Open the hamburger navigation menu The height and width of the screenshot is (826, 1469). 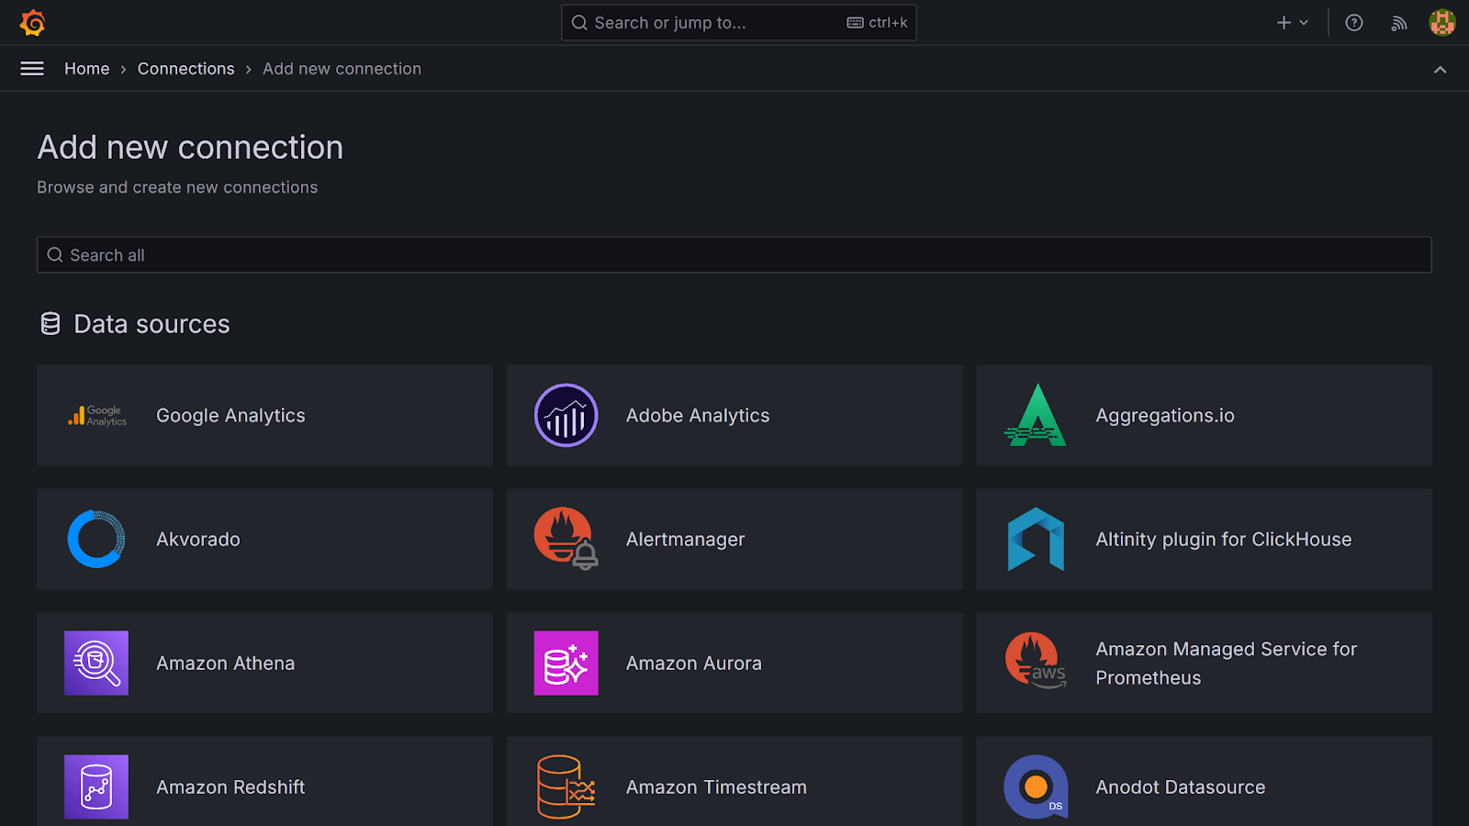32,69
